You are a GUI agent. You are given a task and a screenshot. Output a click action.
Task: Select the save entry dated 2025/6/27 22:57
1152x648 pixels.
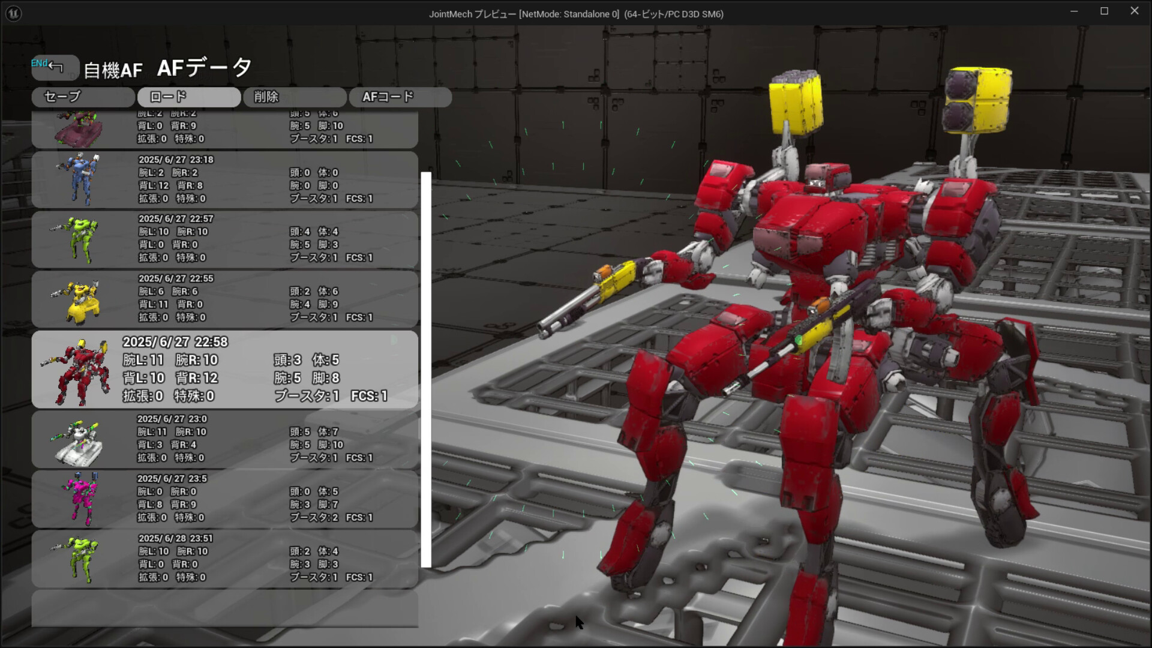[x=240, y=238]
